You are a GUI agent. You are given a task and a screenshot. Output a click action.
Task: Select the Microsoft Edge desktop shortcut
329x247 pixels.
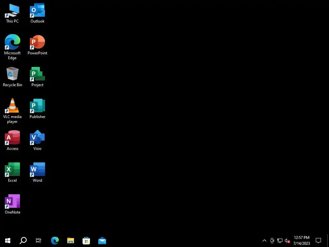coord(13,47)
